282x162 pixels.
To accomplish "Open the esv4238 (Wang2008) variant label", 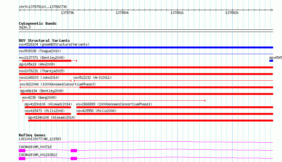I will (x=39, y=97).
